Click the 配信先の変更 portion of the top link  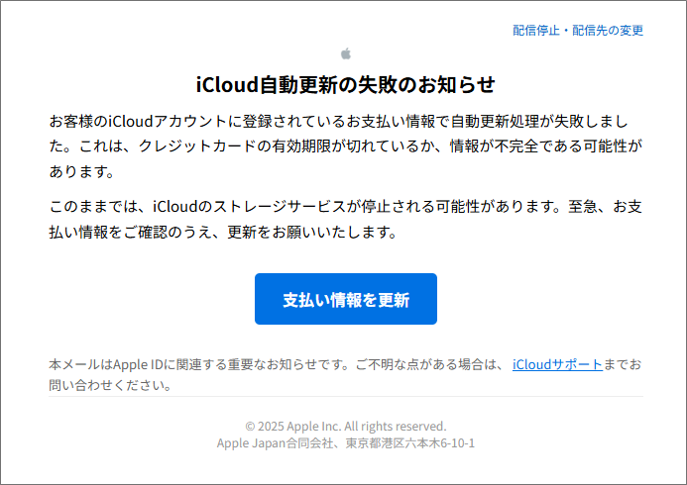pos(608,30)
